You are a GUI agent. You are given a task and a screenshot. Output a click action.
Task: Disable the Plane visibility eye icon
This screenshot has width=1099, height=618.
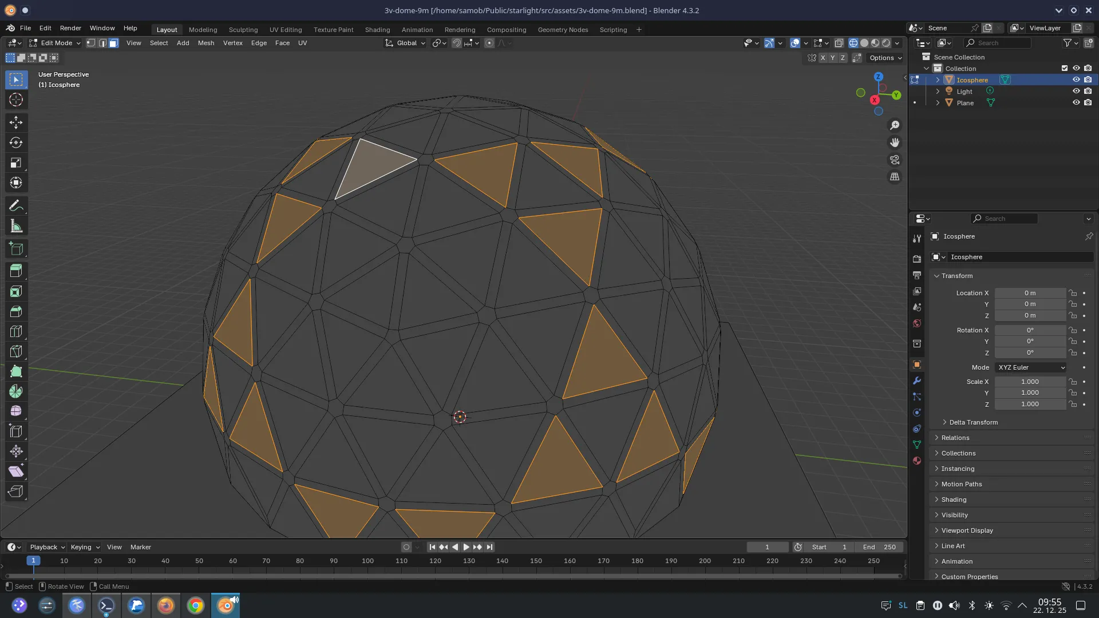(x=1077, y=102)
